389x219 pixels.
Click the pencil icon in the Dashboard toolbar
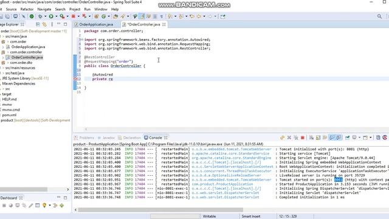[x=31, y=206]
